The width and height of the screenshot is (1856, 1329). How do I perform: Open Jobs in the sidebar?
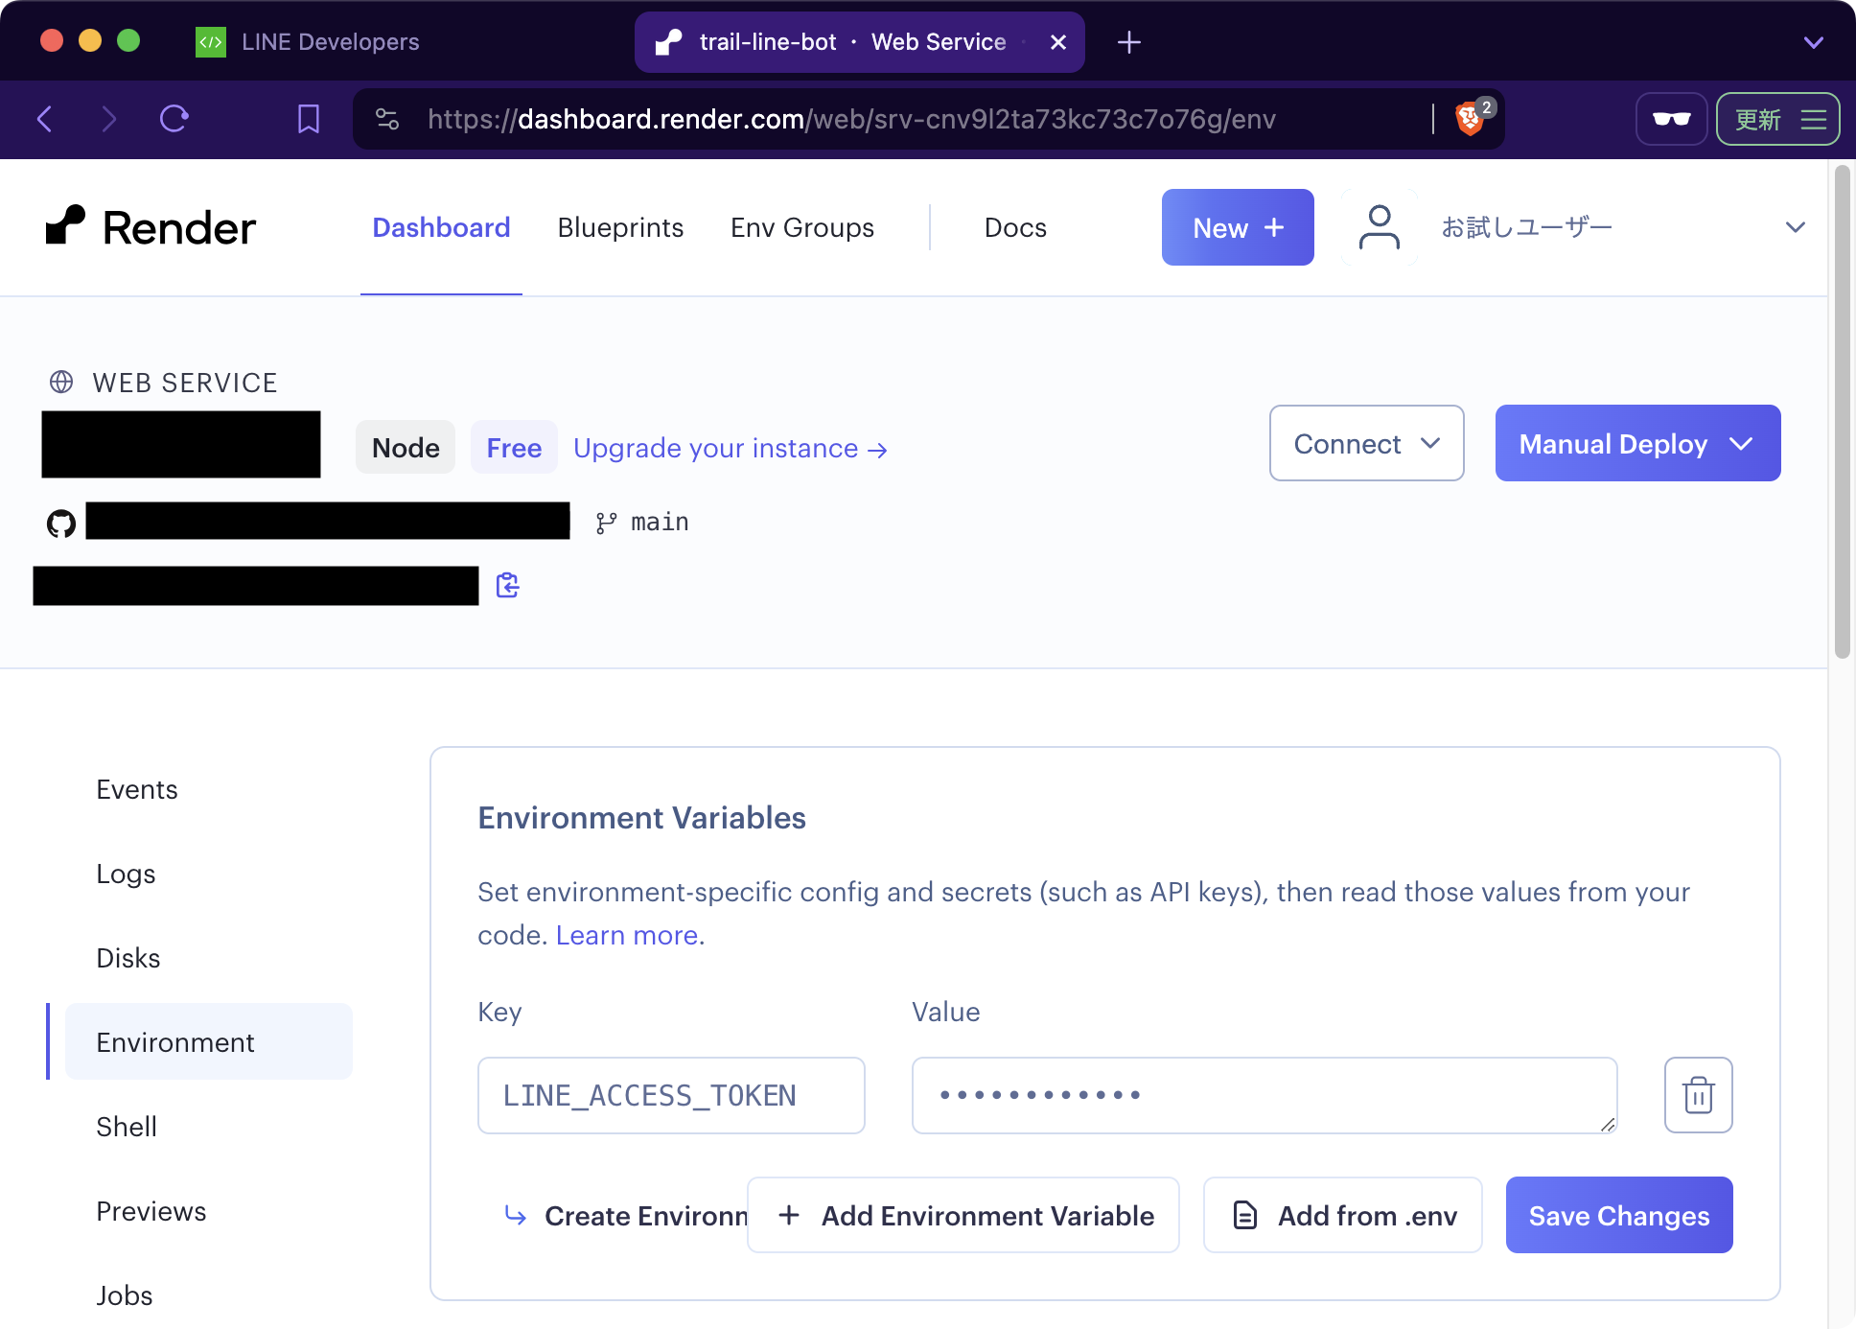(x=124, y=1295)
